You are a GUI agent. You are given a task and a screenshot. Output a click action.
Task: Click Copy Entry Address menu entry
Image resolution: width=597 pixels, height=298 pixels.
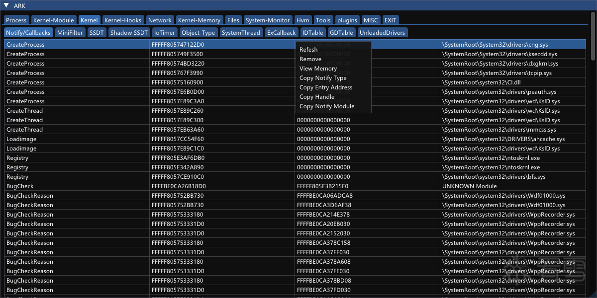tap(333, 87)
